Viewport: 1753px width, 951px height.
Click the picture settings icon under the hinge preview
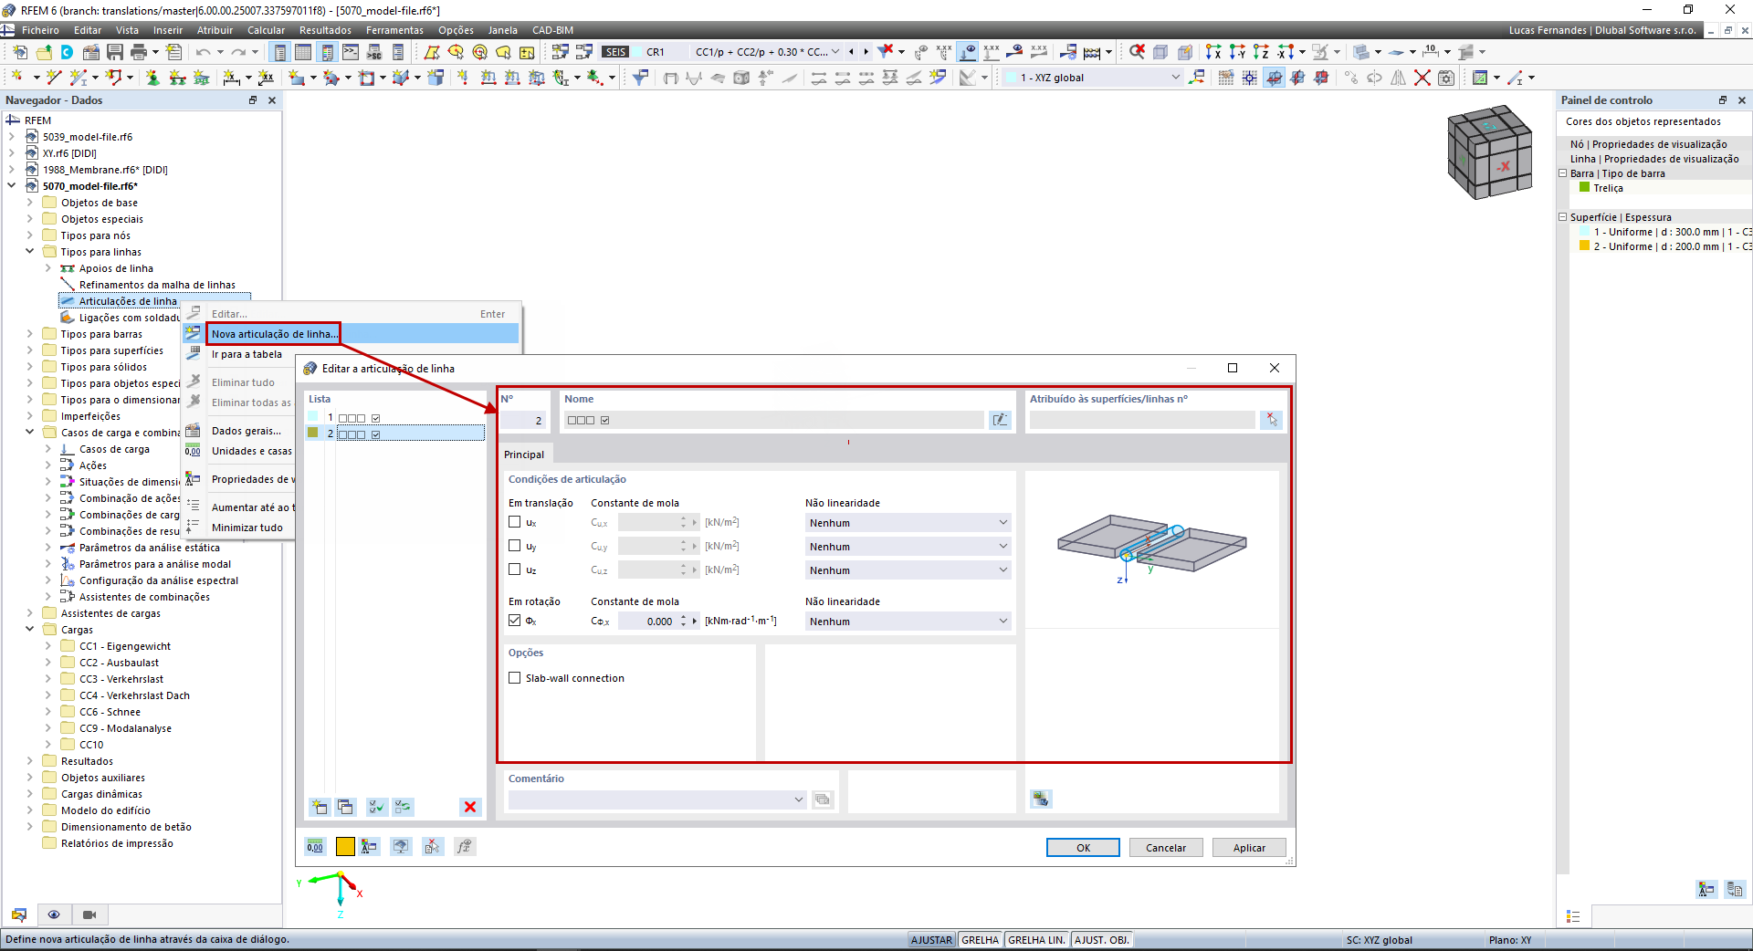(x=1040, y=799)
